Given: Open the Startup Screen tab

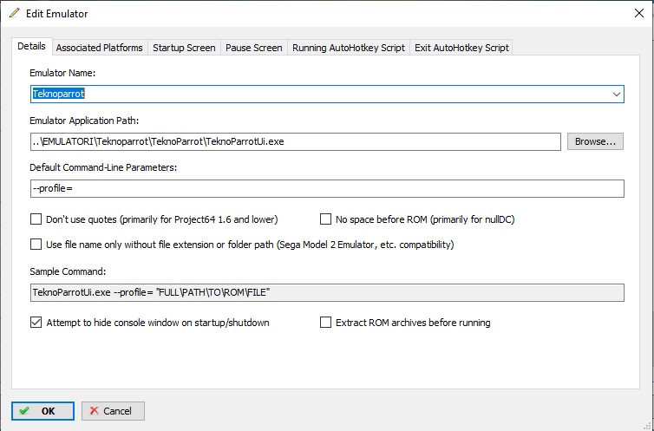Looking at the screenshot, I should coord(184,48).
